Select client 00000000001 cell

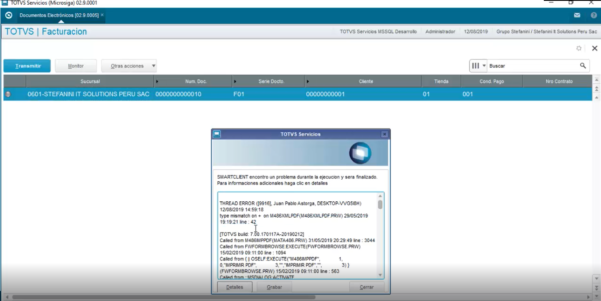click(x=363, y=94)
